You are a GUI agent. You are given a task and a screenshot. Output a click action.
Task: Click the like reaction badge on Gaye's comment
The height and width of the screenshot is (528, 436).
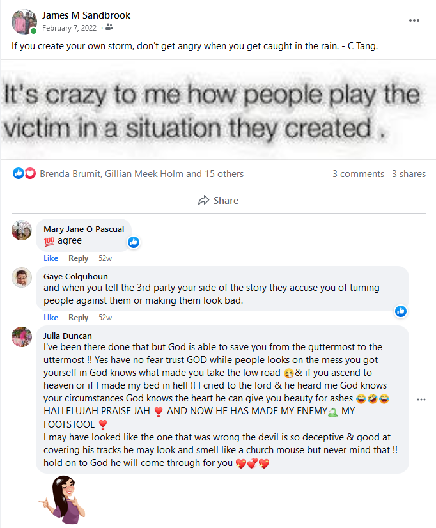point(401,311)
